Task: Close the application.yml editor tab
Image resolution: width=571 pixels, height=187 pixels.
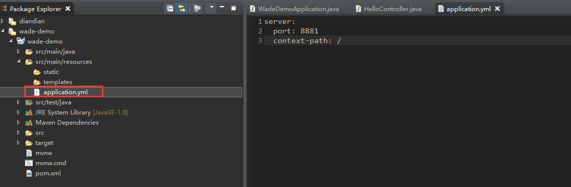Action: [498, 9]
